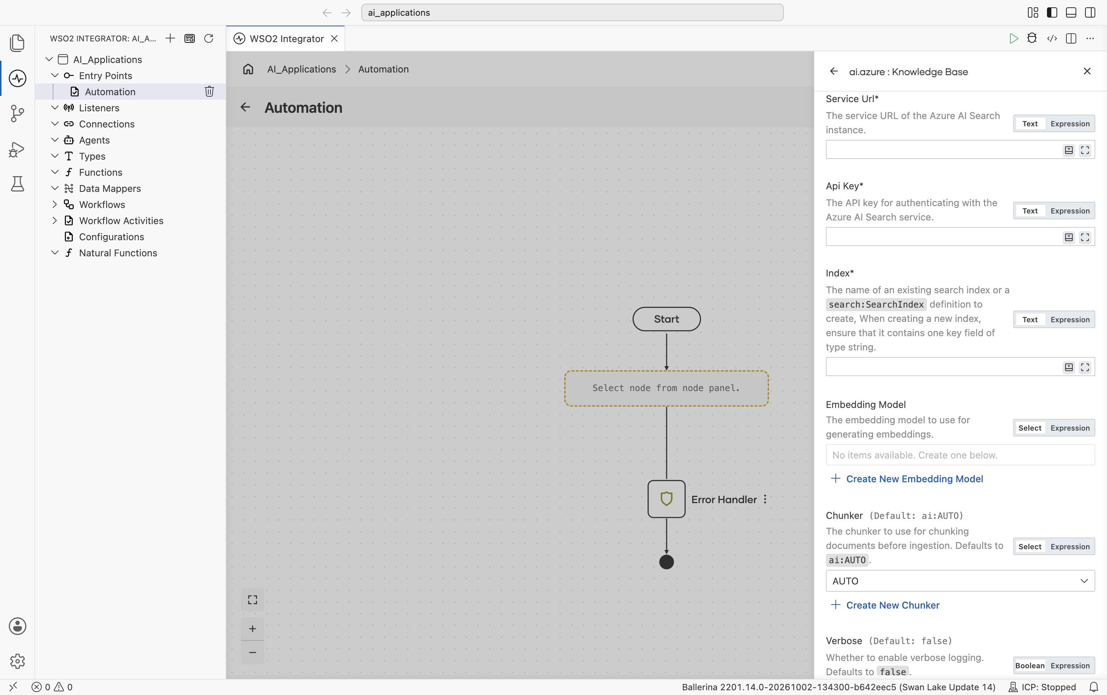Screen dimensions: 1107x695
Task: Set Api Key input to Text mode
Action: (x=1030, y=211)
